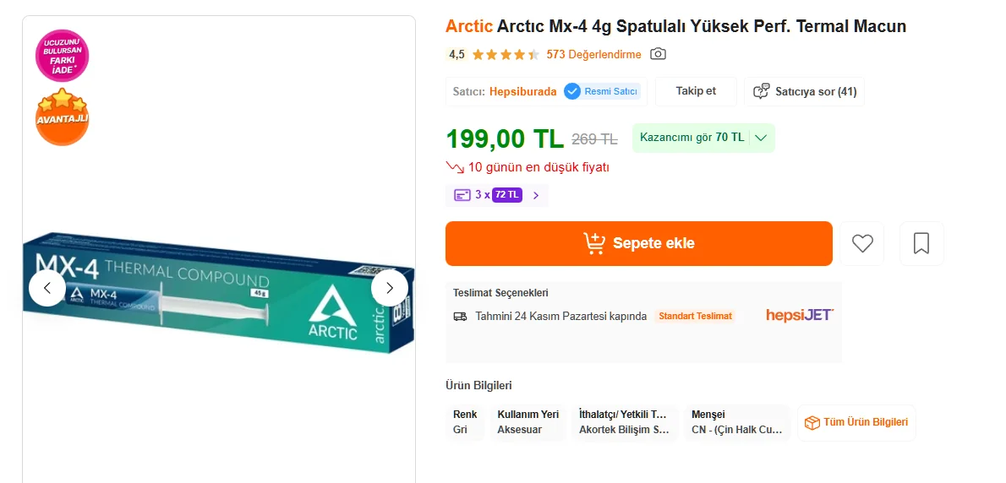
Task: Show previous product image arrow
Action: click(x=47, y=288)
